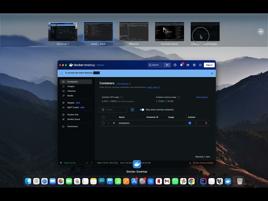Click the Docker help question-mark icon
Image resolution: width=268 pixels, height=201 pixels.
point(175,65)
